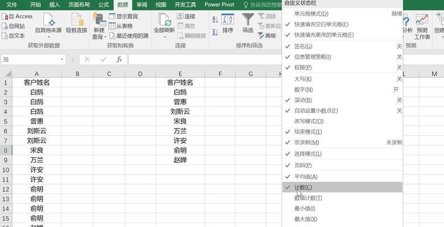The width and height of the screenshot is (444, 227).
Task: Toggle Flash Fill Blank Cells option
Action: point(342,24)
